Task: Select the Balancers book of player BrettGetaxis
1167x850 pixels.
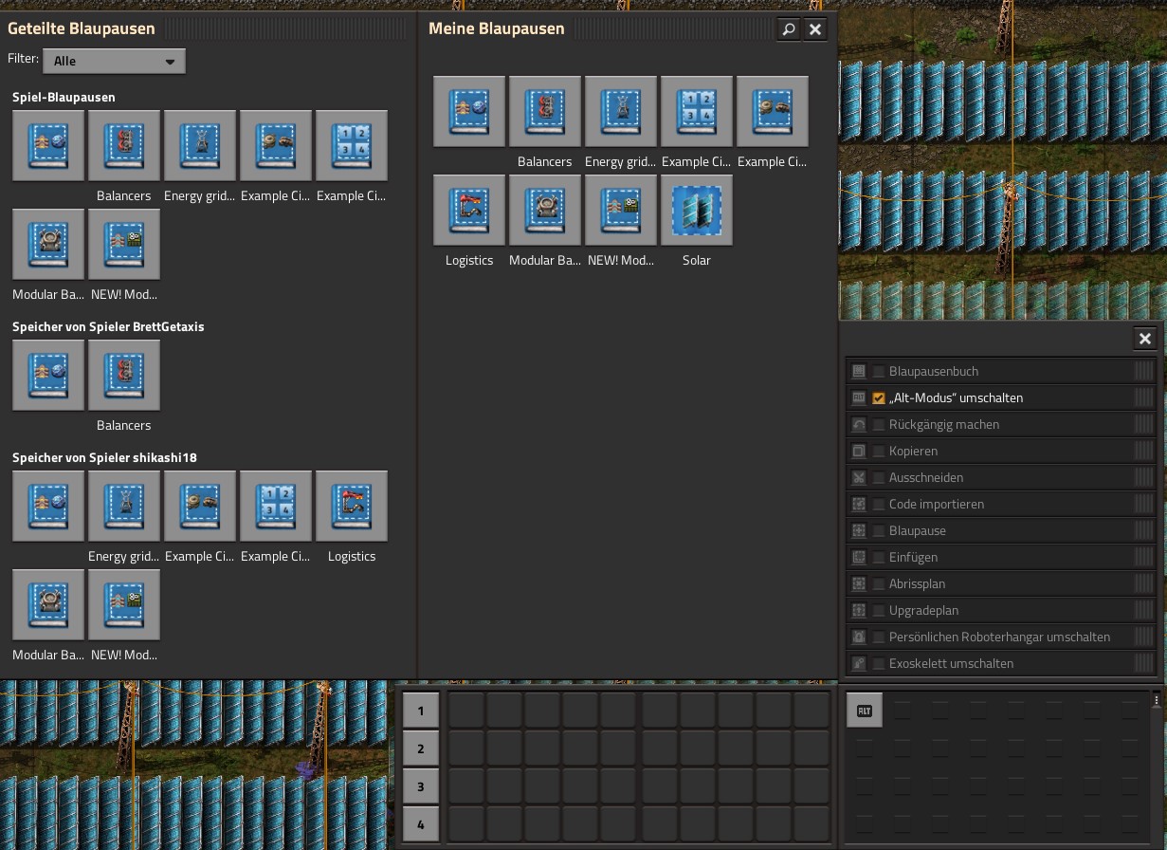Action: 124,375
